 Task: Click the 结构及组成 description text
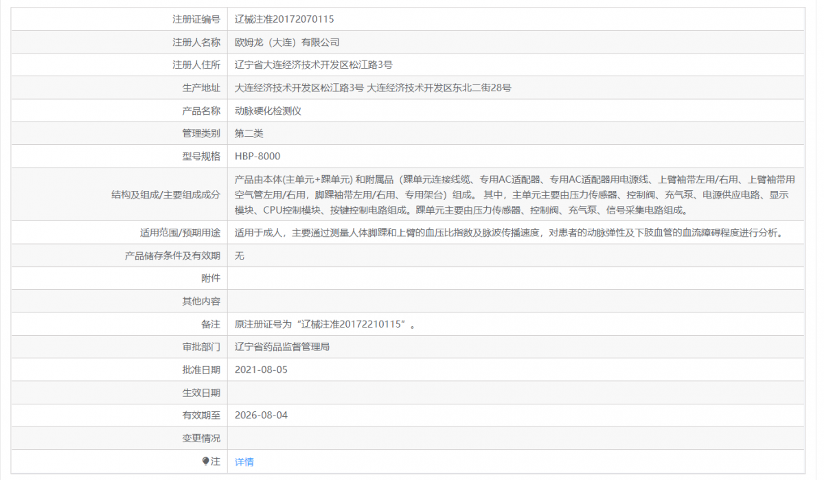[481, 194]
